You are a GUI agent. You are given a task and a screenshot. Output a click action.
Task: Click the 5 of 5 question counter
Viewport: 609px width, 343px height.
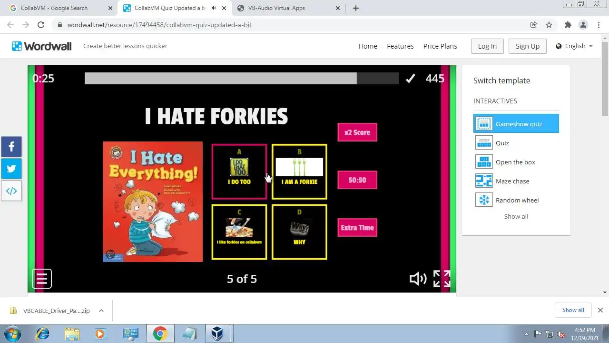point(242,279)
